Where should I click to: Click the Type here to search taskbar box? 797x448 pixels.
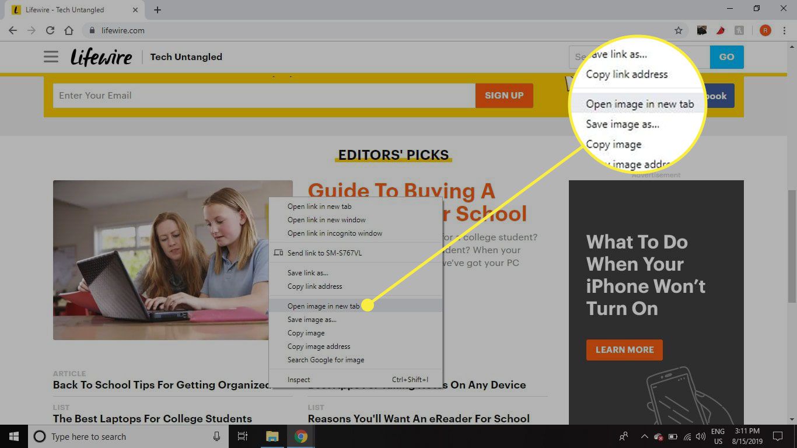pyautogui.click(x=128, y=436)
